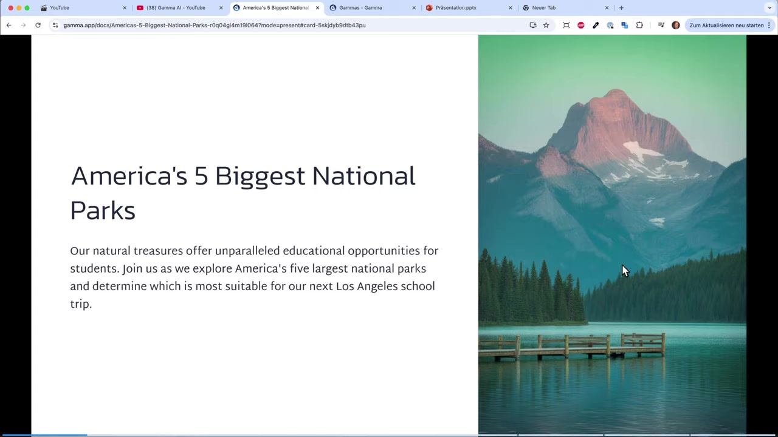Close the YouTube tab

[125, 7]
